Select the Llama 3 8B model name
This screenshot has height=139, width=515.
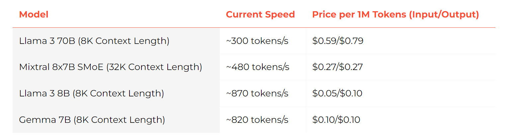tap(44, 93)
